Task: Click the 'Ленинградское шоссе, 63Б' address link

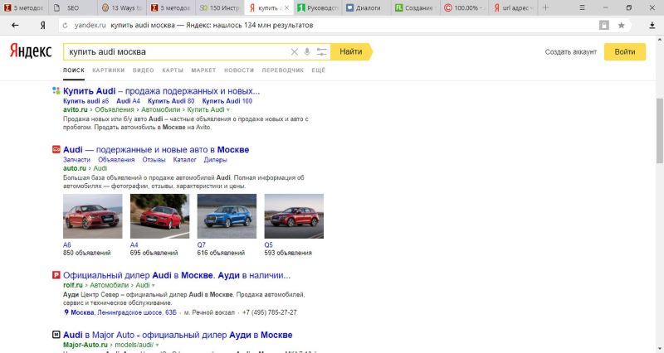Action: 137,312
